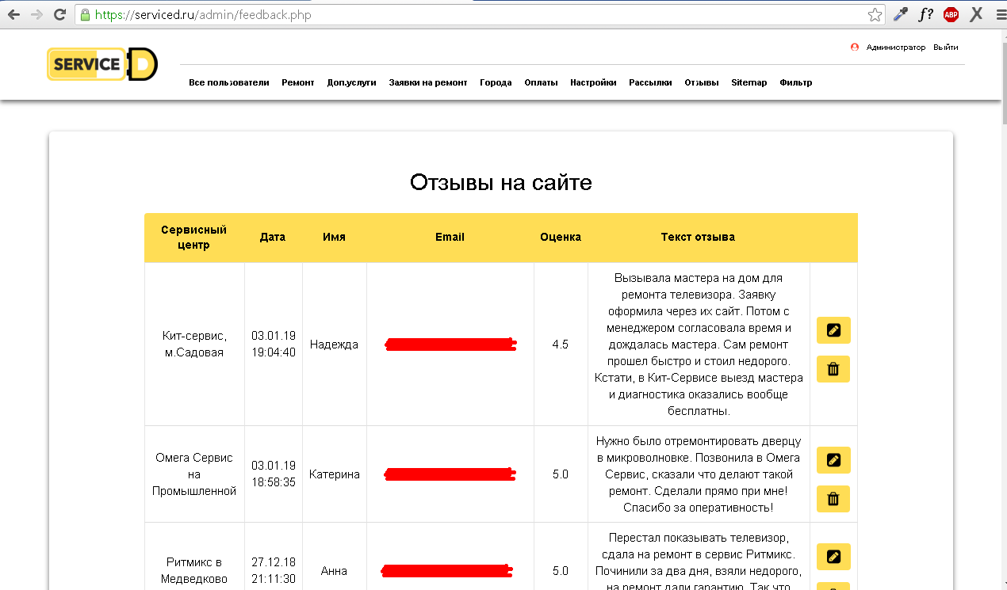Open the Sitemap menu item
The image size is (1007, 590).
(749, 82)
